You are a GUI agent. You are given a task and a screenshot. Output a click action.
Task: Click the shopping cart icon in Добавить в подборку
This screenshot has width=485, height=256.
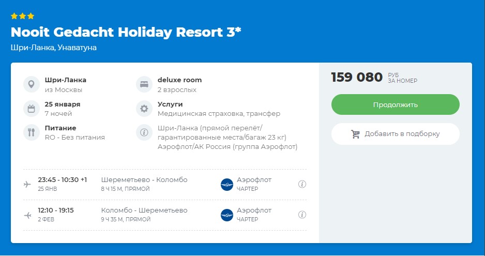(355, 134)
